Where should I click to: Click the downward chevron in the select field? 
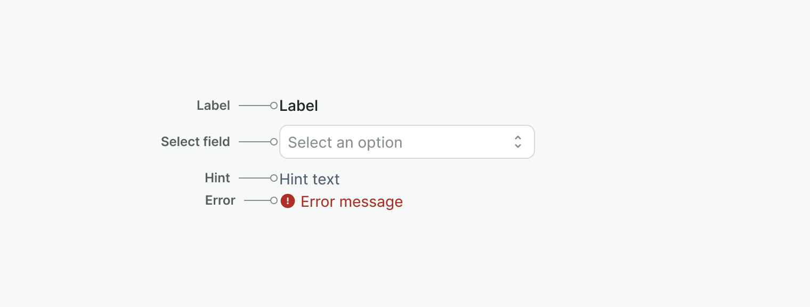click(517, 146)
